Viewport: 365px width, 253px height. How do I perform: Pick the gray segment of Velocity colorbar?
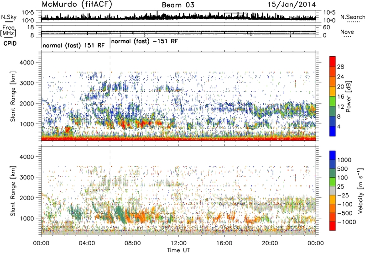pyautogui.click(x=333, y=190)
